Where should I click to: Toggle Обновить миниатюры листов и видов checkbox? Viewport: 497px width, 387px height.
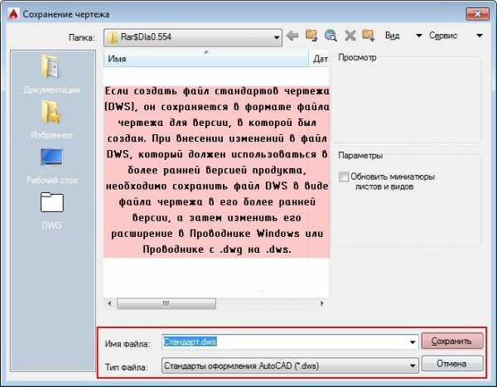[x=344, y=177]
